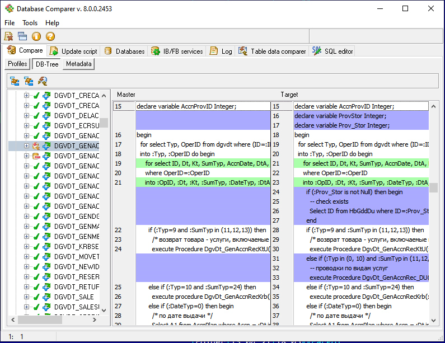The image size is (445, 343).
Task: Open the orange question-mark help icon
Action: 50,36
